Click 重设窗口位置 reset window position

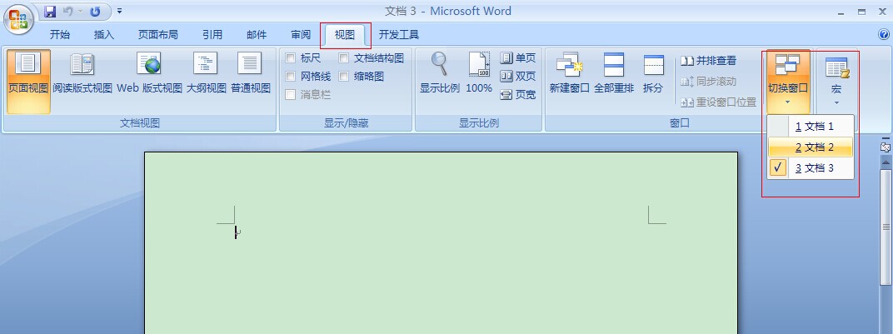(718, 102)
